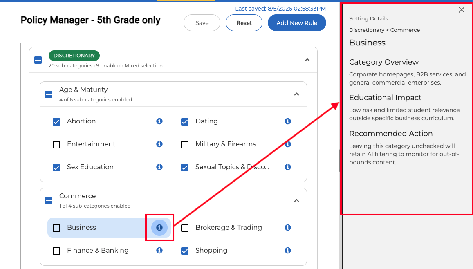Uncheck the Abortion checkbox
This screenshot has height=269, width=473.
56,121
